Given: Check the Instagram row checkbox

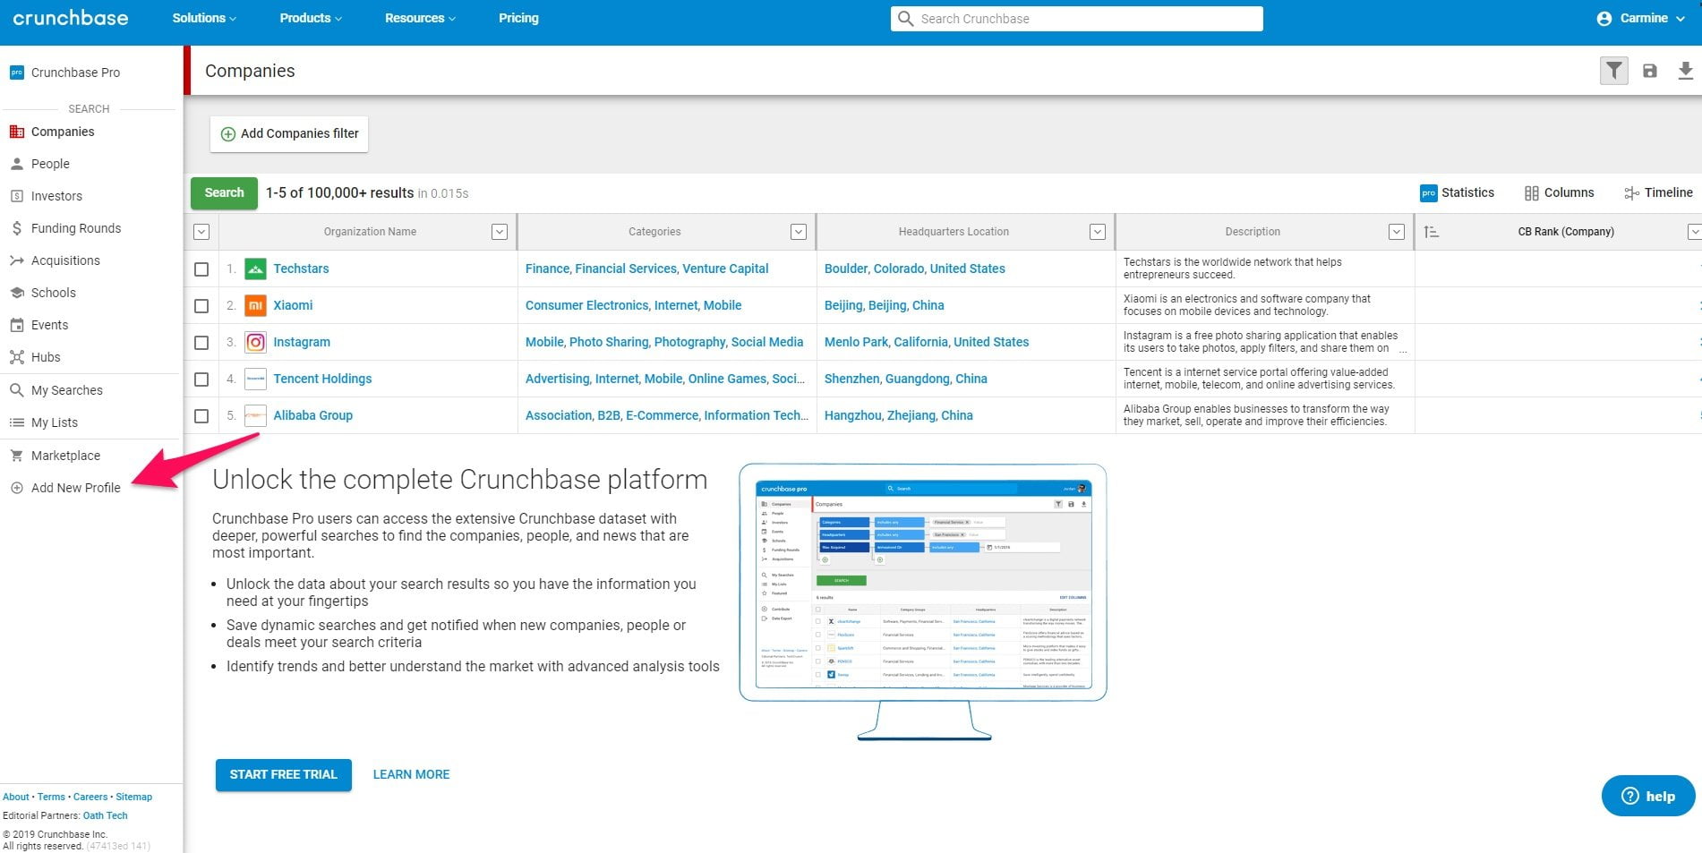Looking at the screenshot, I should [x=201, y=342].
